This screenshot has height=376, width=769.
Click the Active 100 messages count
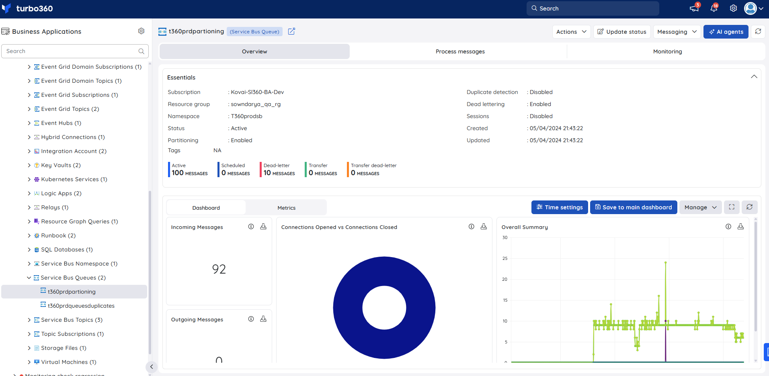click(x=190, y=173)
